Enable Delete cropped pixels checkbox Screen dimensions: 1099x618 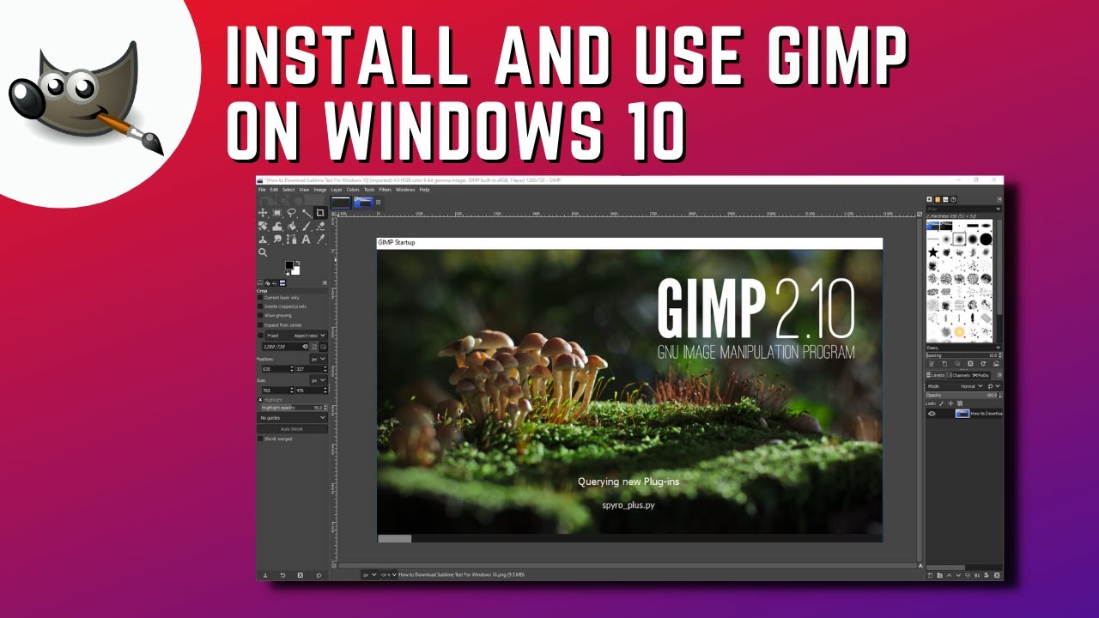pyautogui.click(x=260, y=306)
